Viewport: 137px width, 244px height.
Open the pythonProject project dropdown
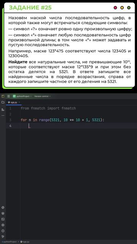(22, 96)
